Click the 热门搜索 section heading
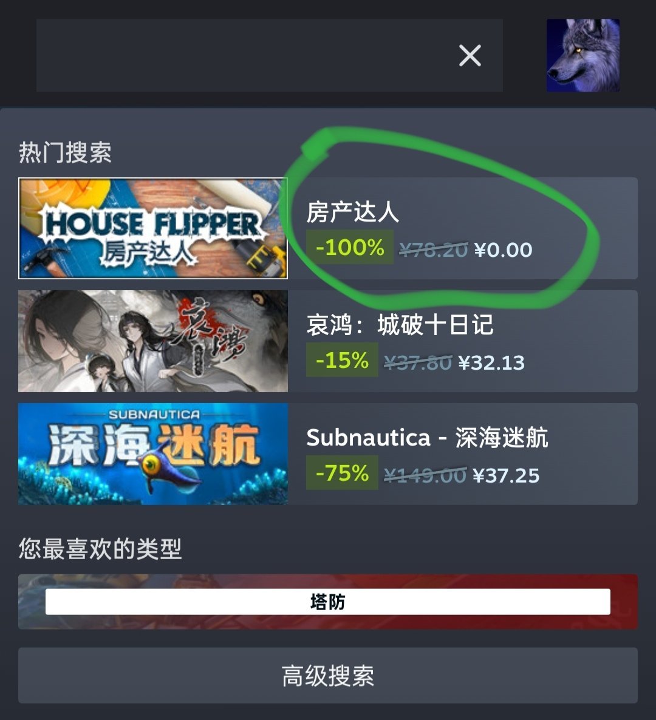Image resolution: width=656 pixels, height=720 pixels. point(65,152)
